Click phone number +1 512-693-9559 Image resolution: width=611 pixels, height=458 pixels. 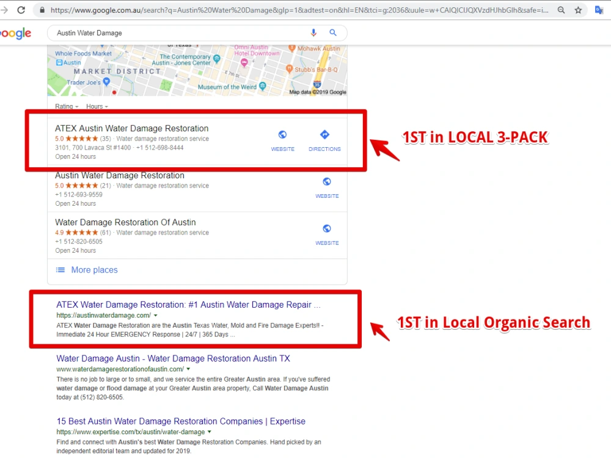[x=79, y=195]
